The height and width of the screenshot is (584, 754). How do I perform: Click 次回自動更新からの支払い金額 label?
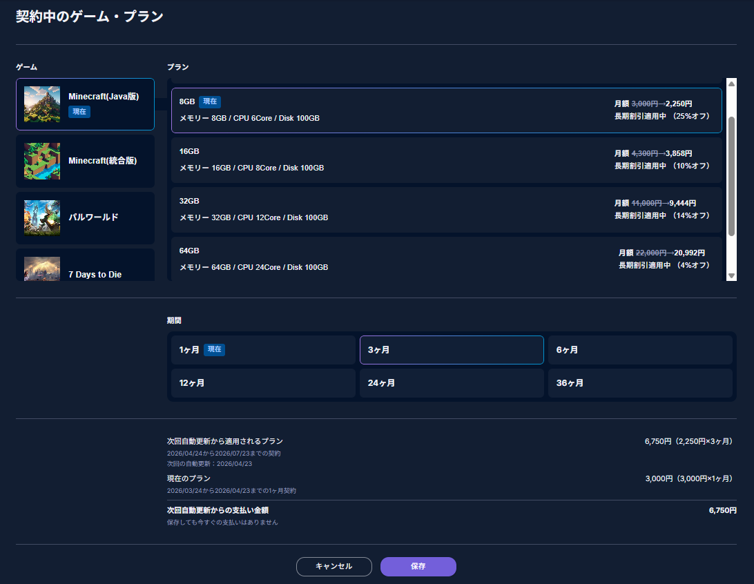pyautogui.click(x=217, y=510)
